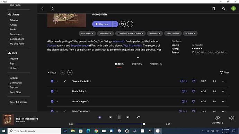Click the Windows taskbar search box

pos(34,131)
